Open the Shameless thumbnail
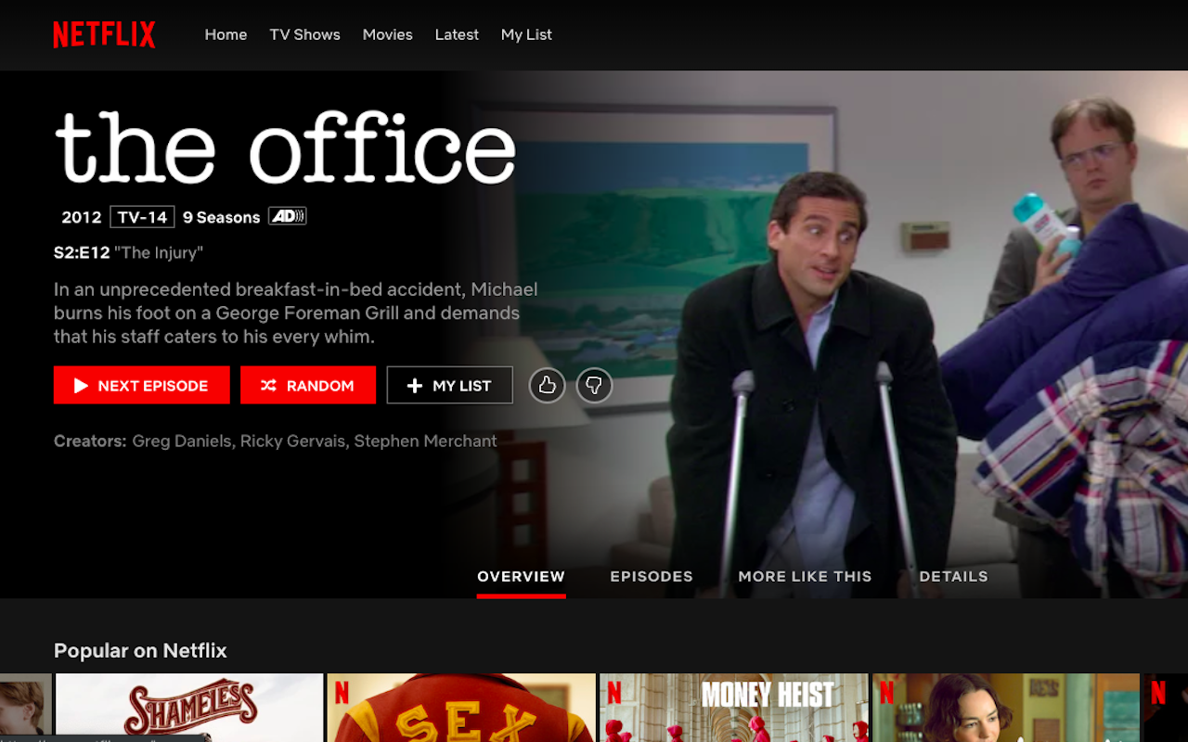Viewport: 1188px width, 742px height. [x=188, y=708]
